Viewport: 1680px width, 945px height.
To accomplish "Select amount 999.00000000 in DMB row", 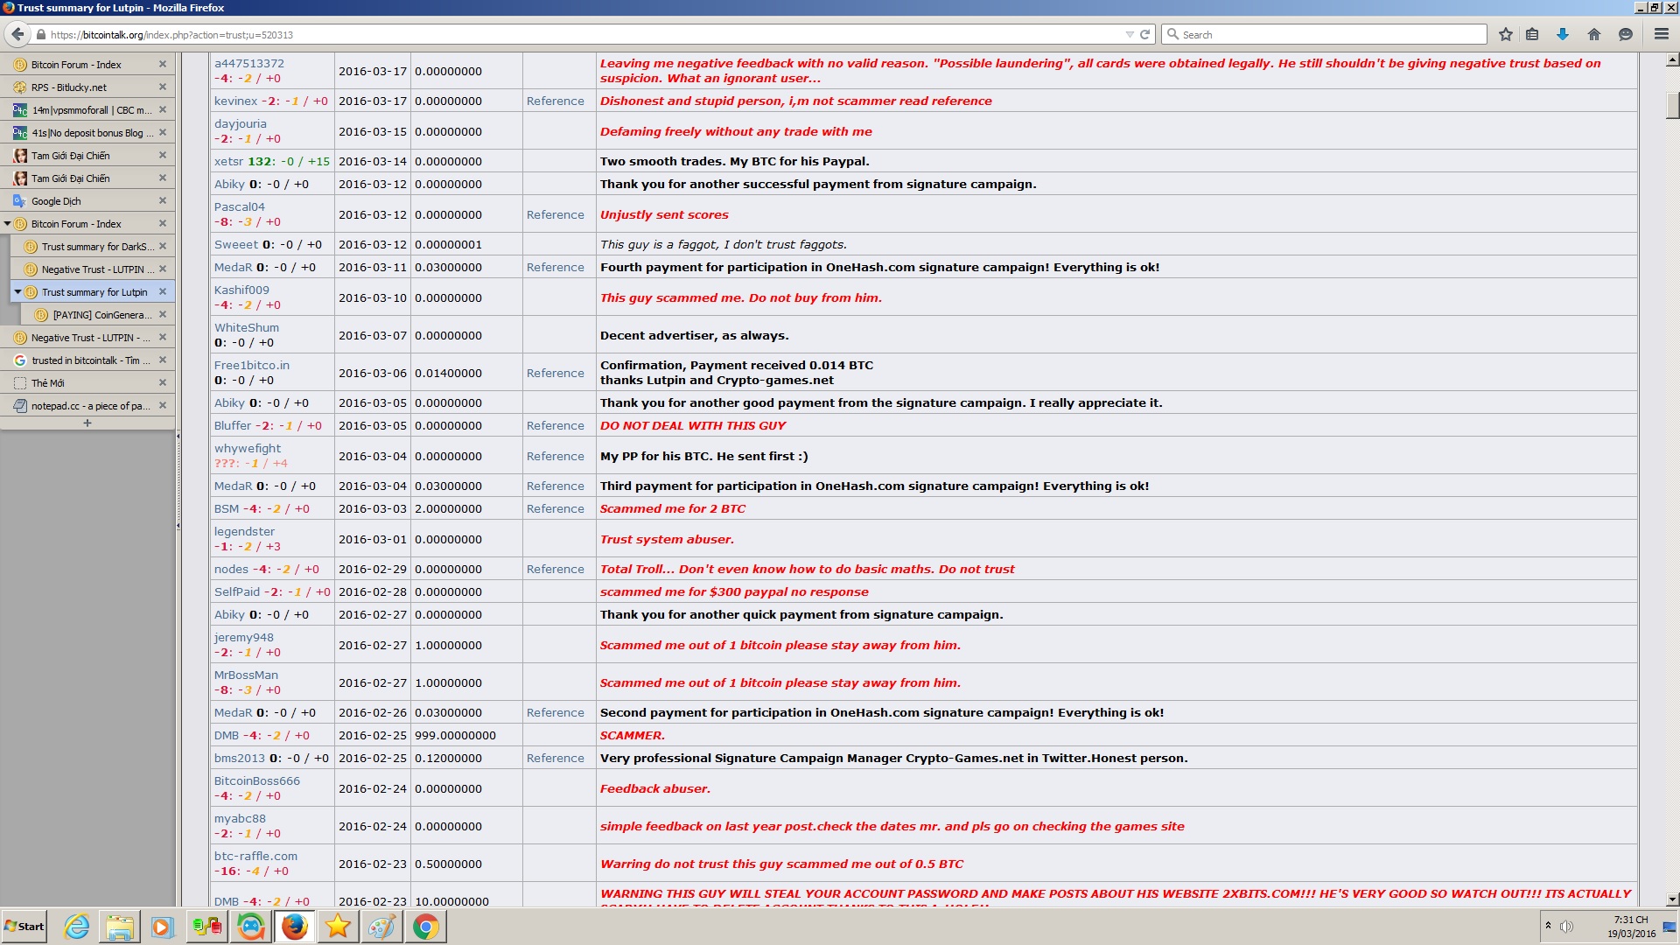I will point(455,736).
